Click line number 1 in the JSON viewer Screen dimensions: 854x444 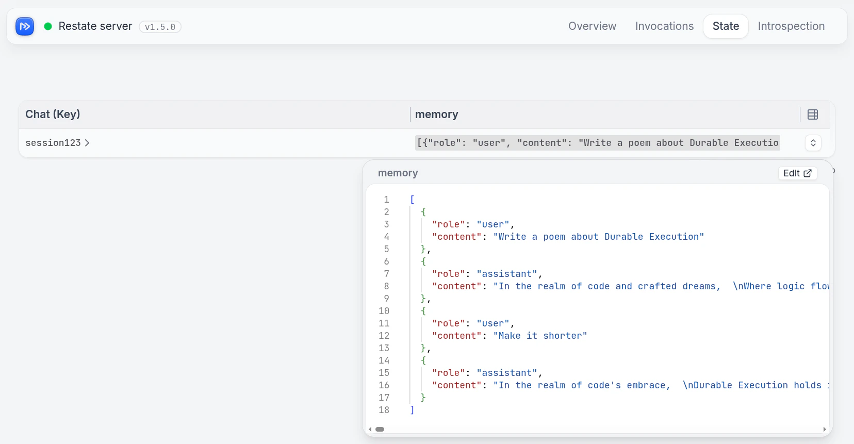click(386, 200)
